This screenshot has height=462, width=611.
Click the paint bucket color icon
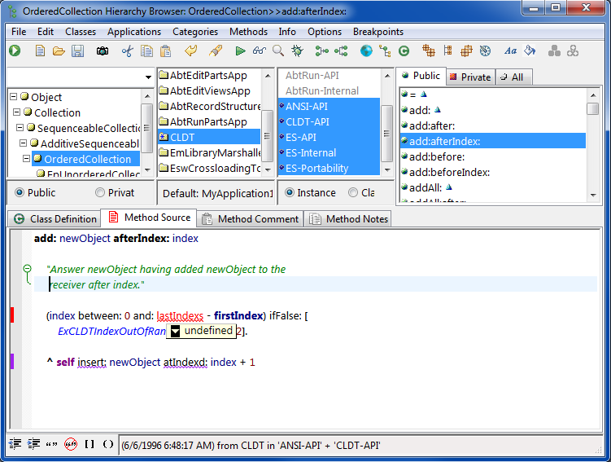click(x=530, y=51)
